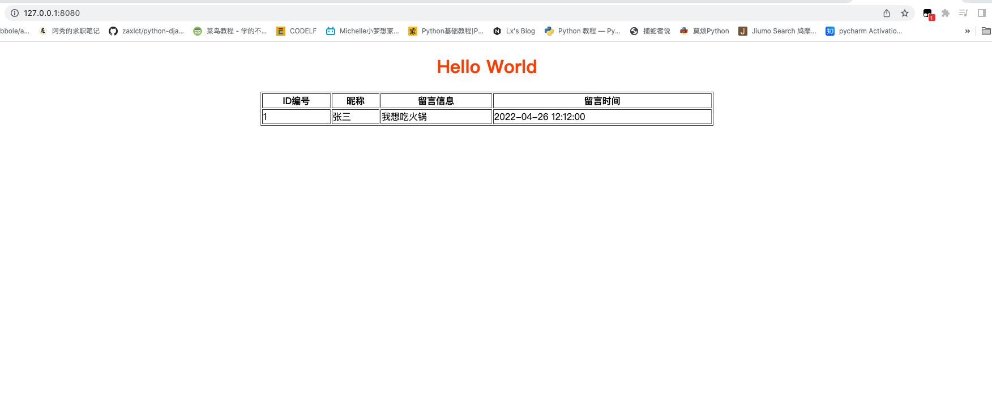Click the 捕蛇者说 bookmark favicon

tap(634, 31)
